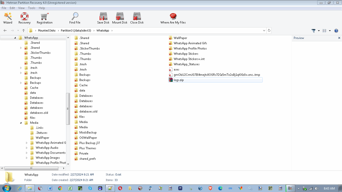Click the filter funnel icon
This screenshot has height=192, width=342.
point(313,31)
